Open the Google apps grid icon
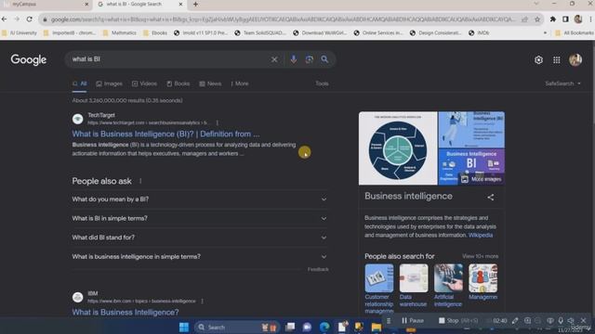 pyautogui.click(x=556, y=59)
